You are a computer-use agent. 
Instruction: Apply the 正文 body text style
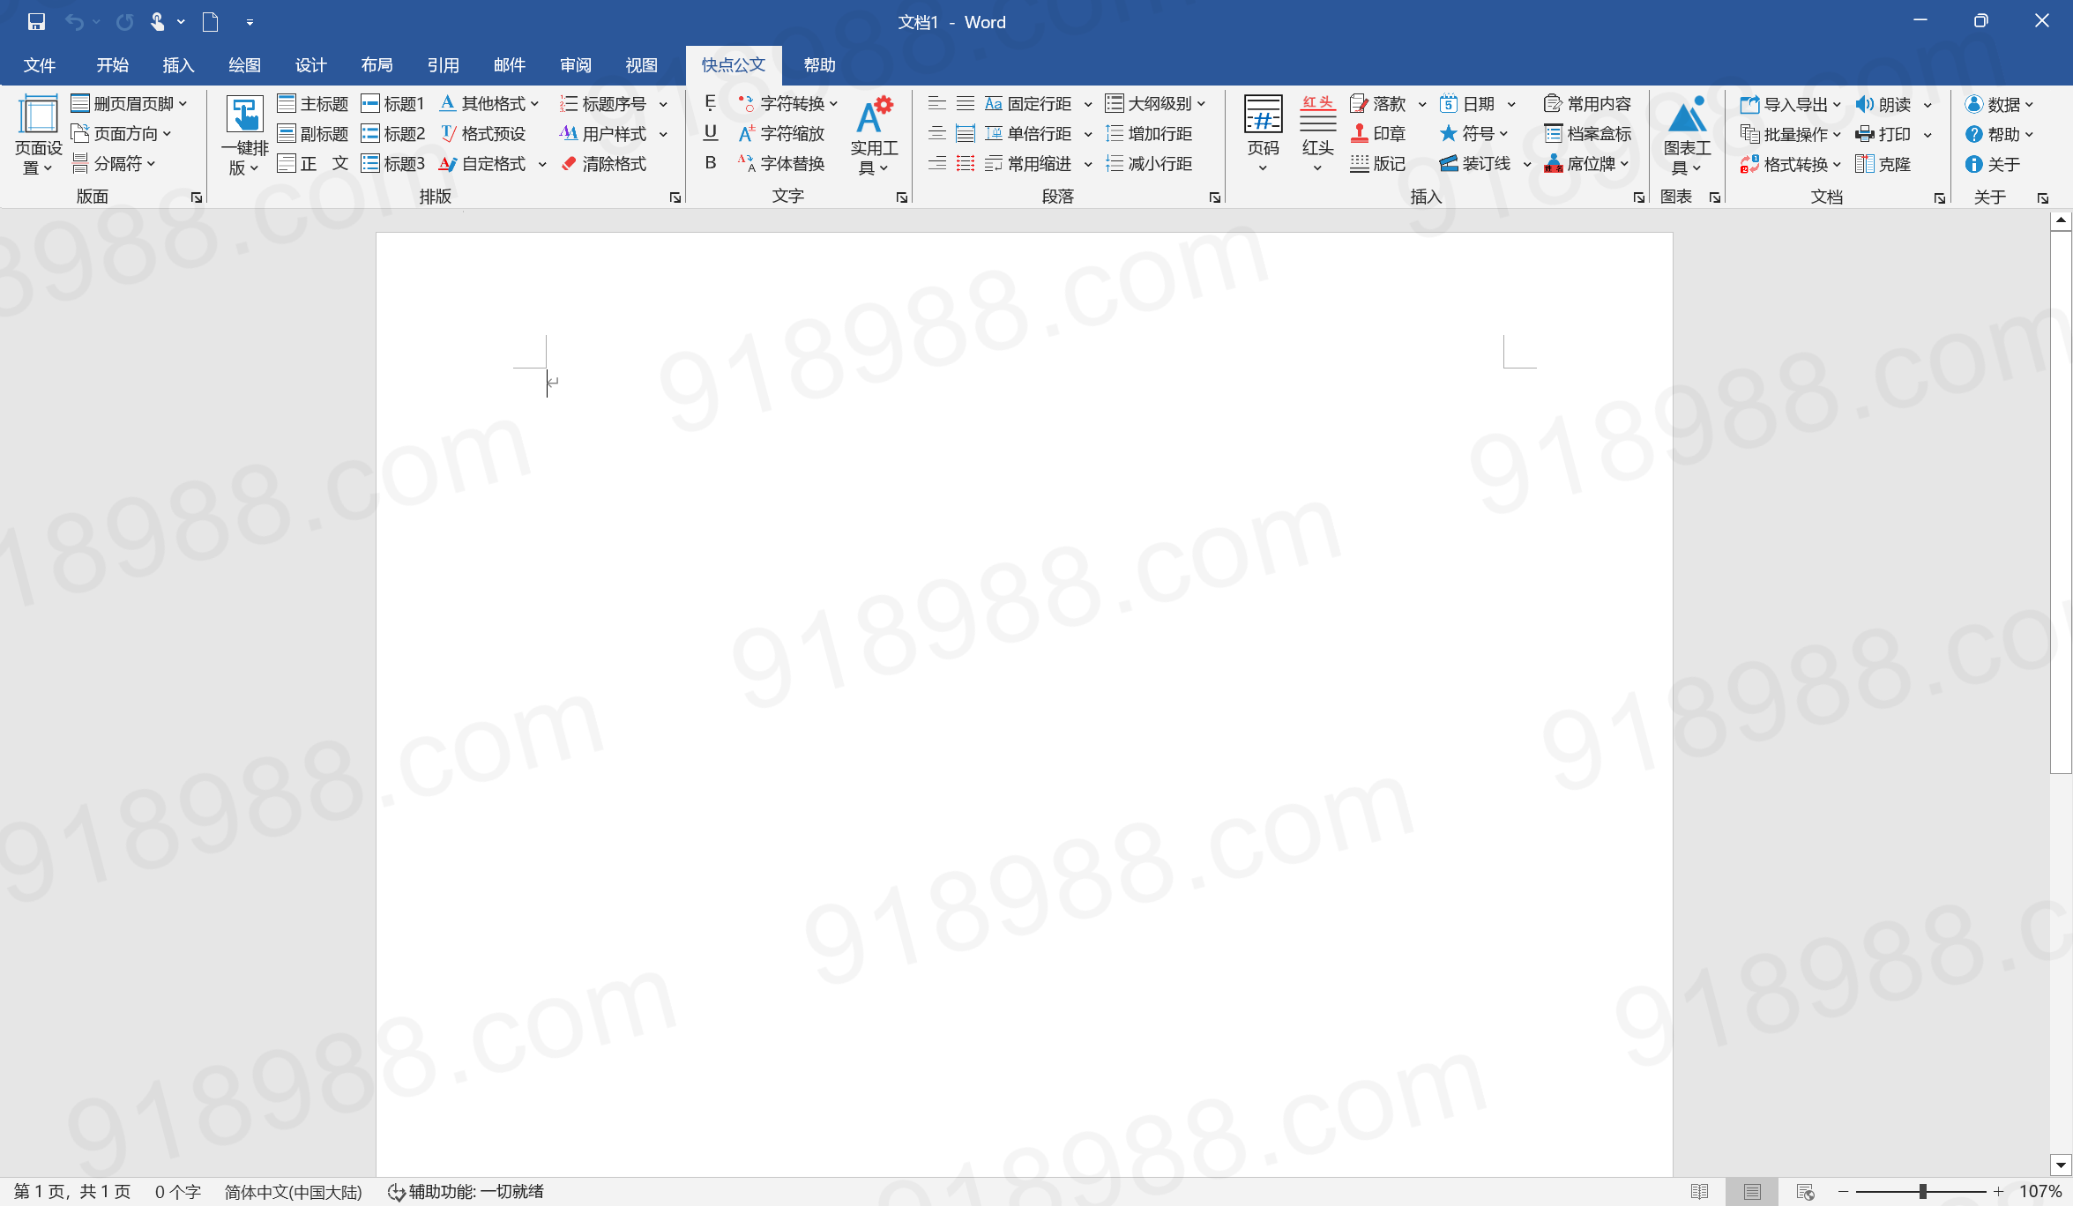313,164
